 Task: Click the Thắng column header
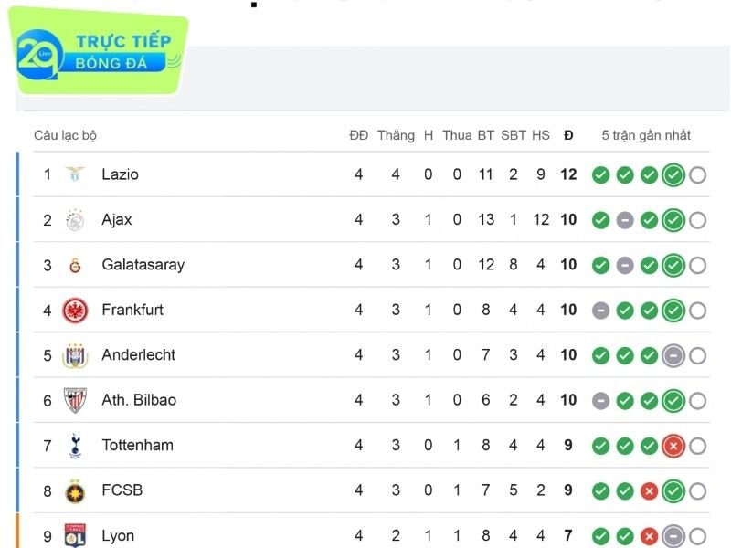397,134
